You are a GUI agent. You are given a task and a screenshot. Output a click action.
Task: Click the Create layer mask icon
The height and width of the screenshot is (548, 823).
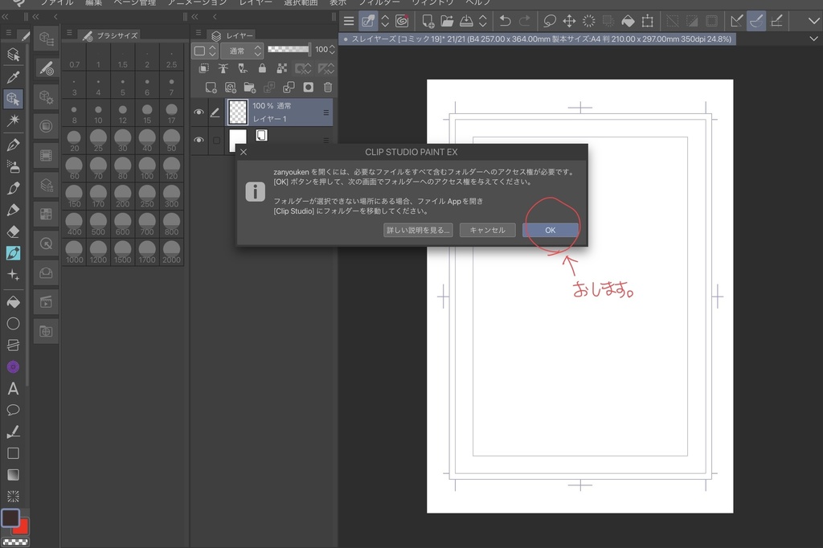pos(308,87)
